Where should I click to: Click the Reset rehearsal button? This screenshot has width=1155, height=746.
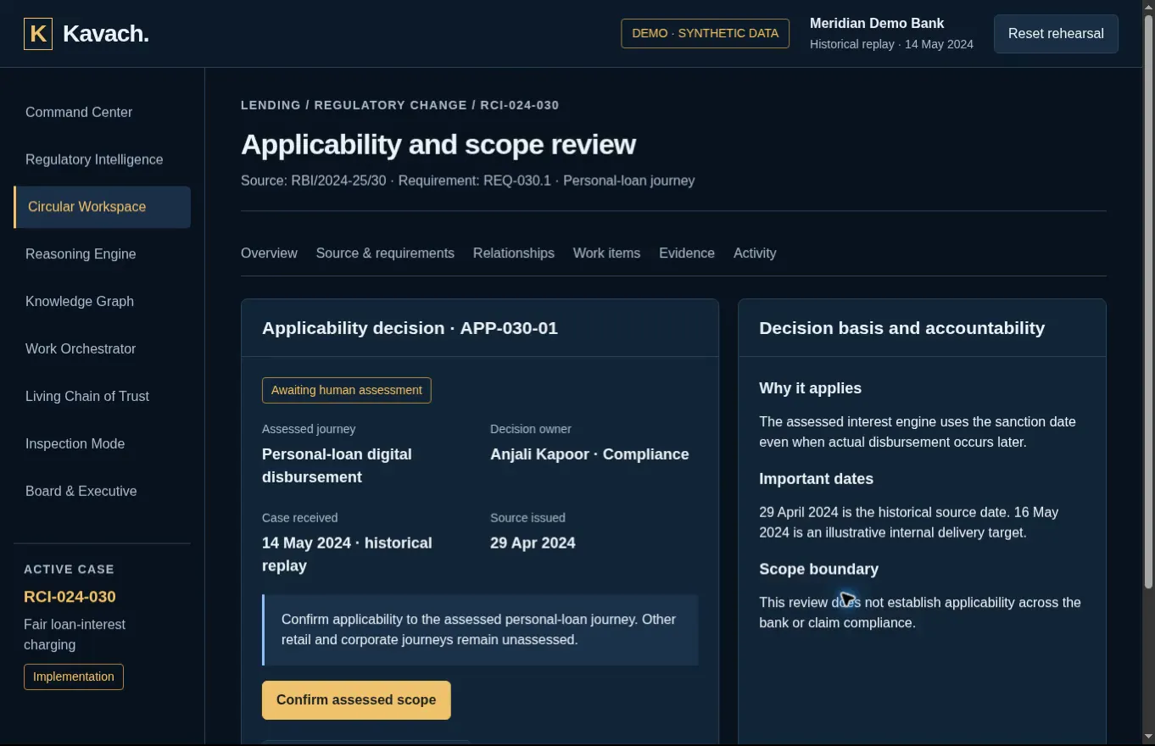pos(1056,34)
